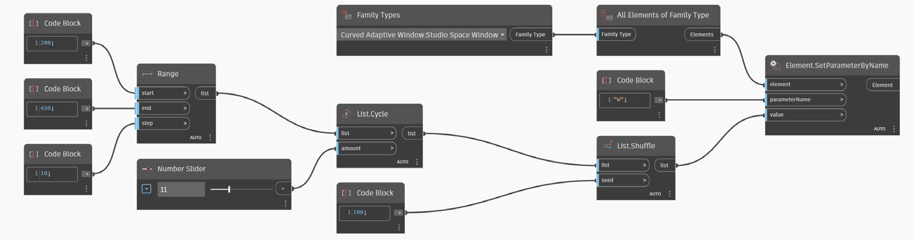The height and width of the screenshot is (240, 913).
Task: Click the Code Block containing 450
Action: coord(52,108)
